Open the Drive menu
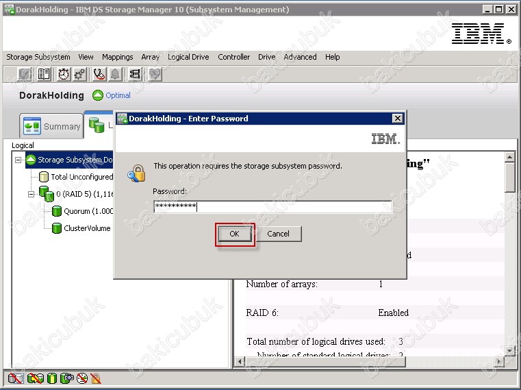Image resolution: width=521 pixels, height=390 pixels. coord(267,57)
